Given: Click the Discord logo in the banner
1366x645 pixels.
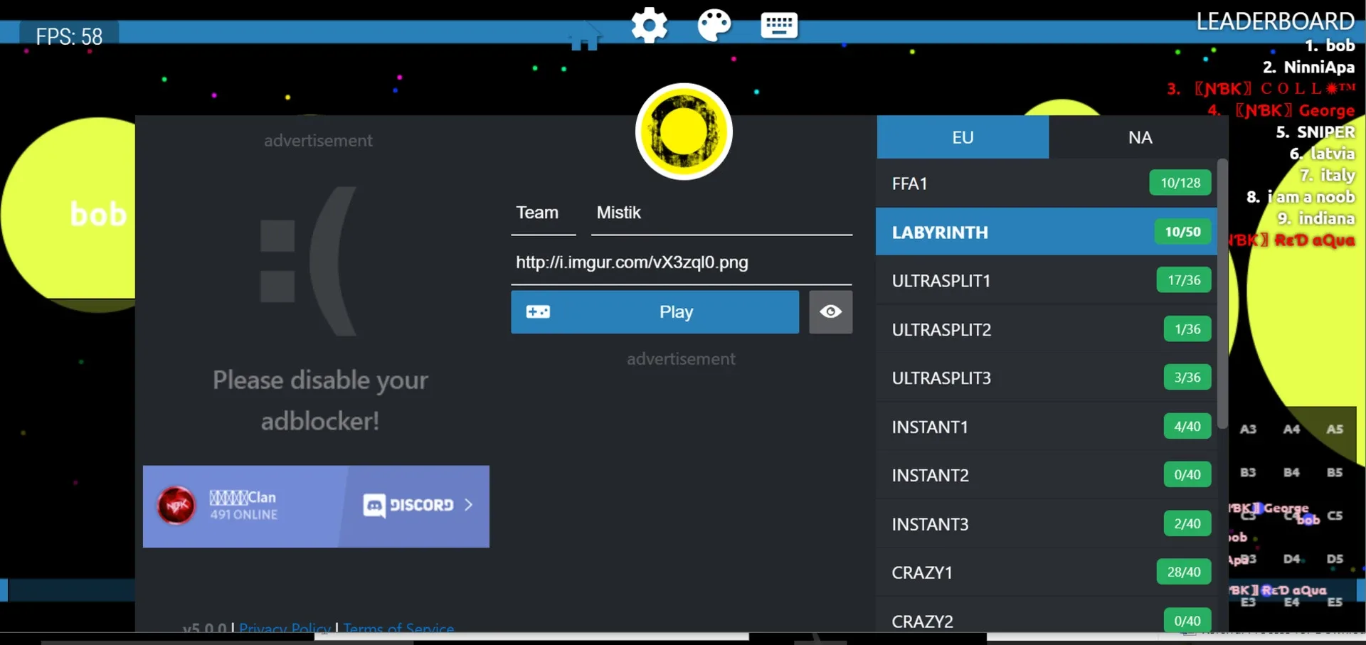Looking at the screenshot, I should (374, 506).
